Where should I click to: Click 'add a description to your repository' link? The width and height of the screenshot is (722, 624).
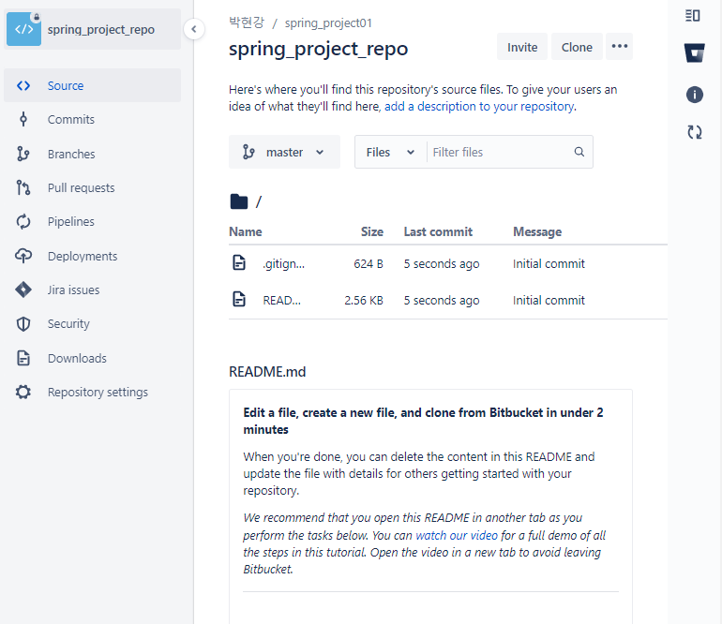479,106
